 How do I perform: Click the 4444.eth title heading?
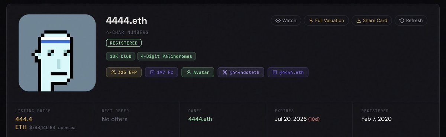[x=126, y=21]
